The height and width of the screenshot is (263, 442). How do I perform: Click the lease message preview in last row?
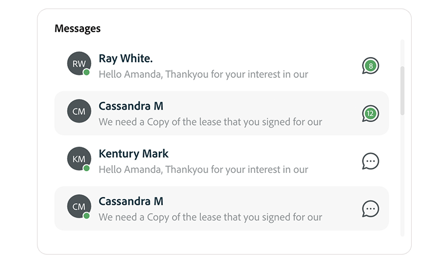[210, 217]
